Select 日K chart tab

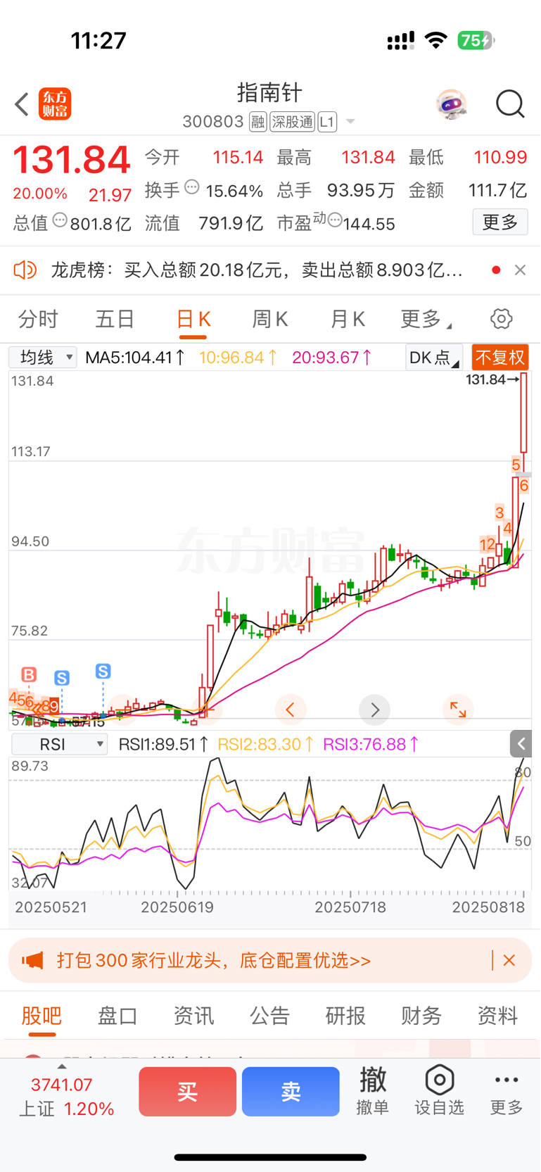pos(193,320)
